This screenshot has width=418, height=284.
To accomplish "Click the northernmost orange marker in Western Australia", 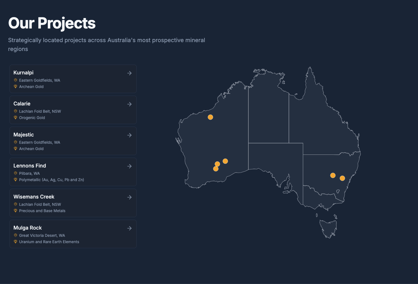I will click(210, 117).
